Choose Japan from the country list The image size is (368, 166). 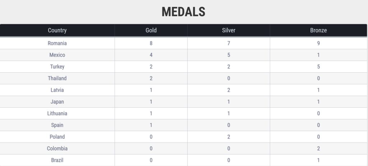coord(57,102)
